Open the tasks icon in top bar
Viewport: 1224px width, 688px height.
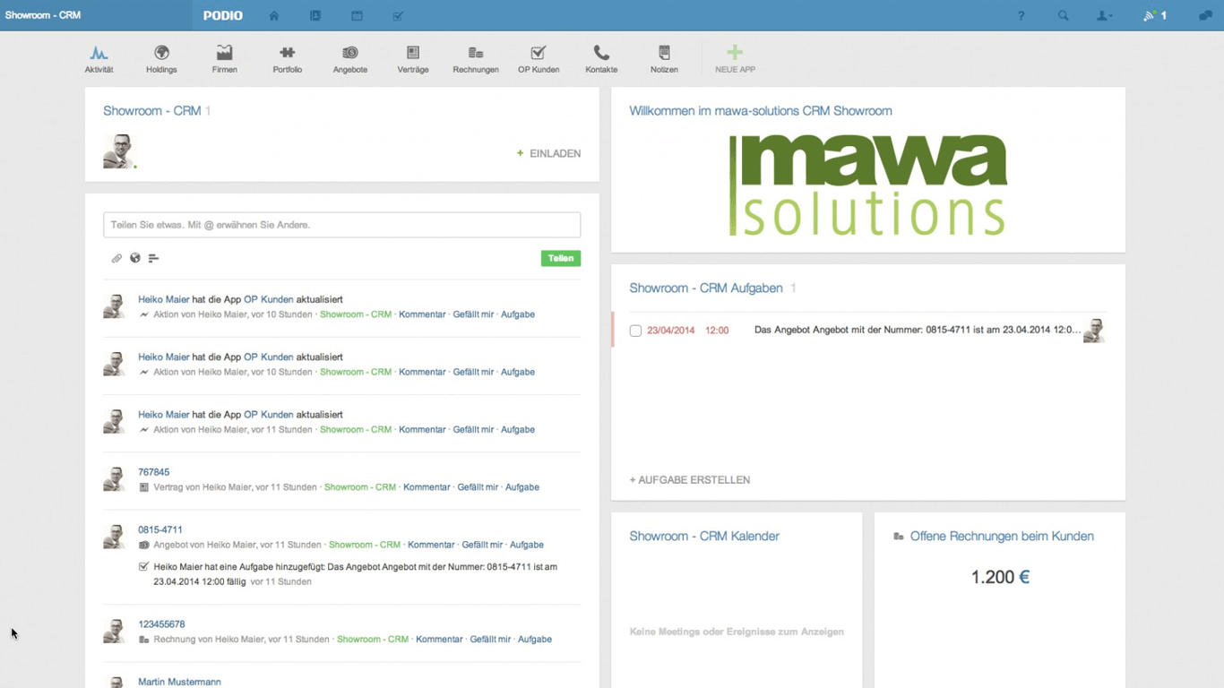pyautogui.click(x=398, y=16)
